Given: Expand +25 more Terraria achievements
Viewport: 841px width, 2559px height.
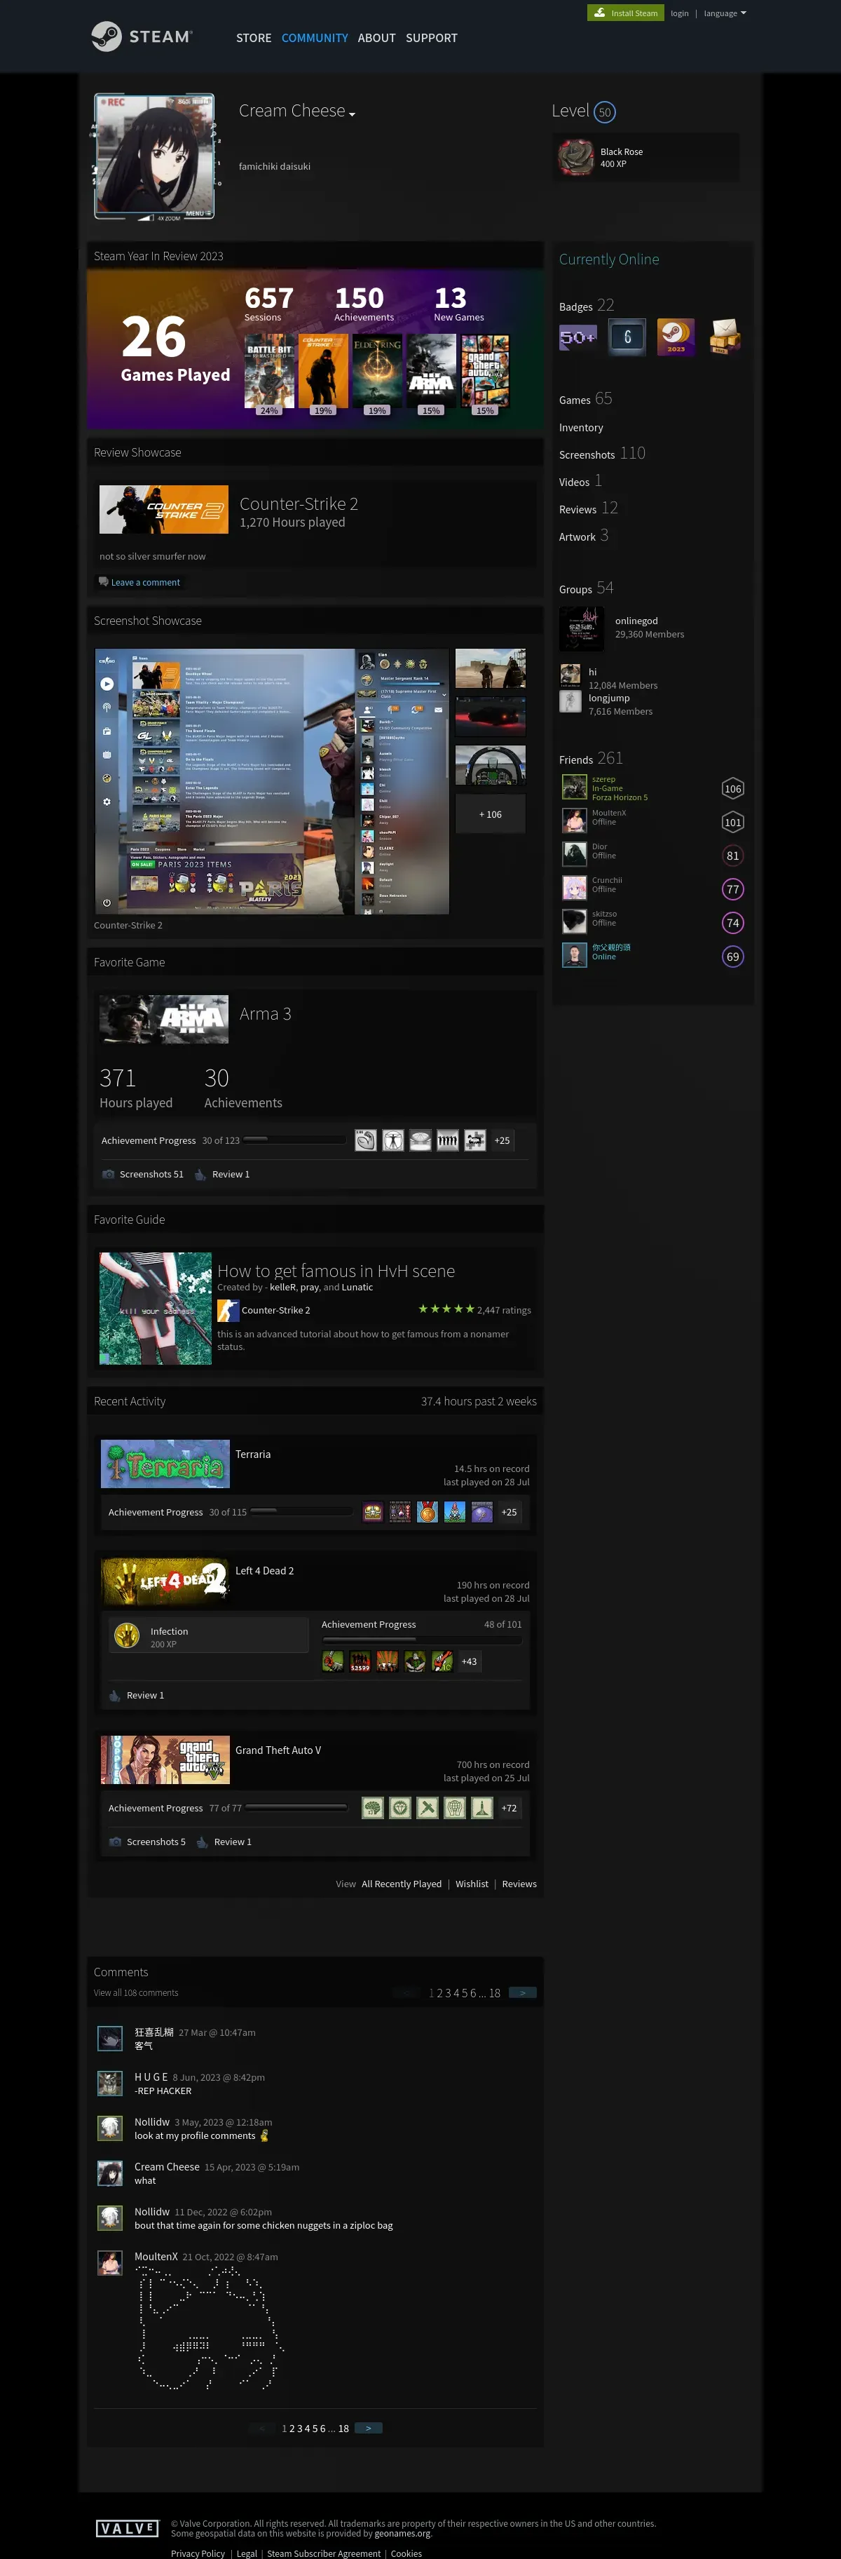Looking at the screenshot, I should pos(510,1512).
